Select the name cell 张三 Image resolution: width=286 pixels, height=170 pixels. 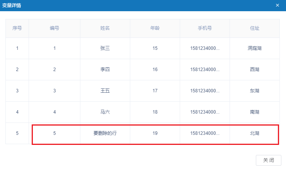105,48
